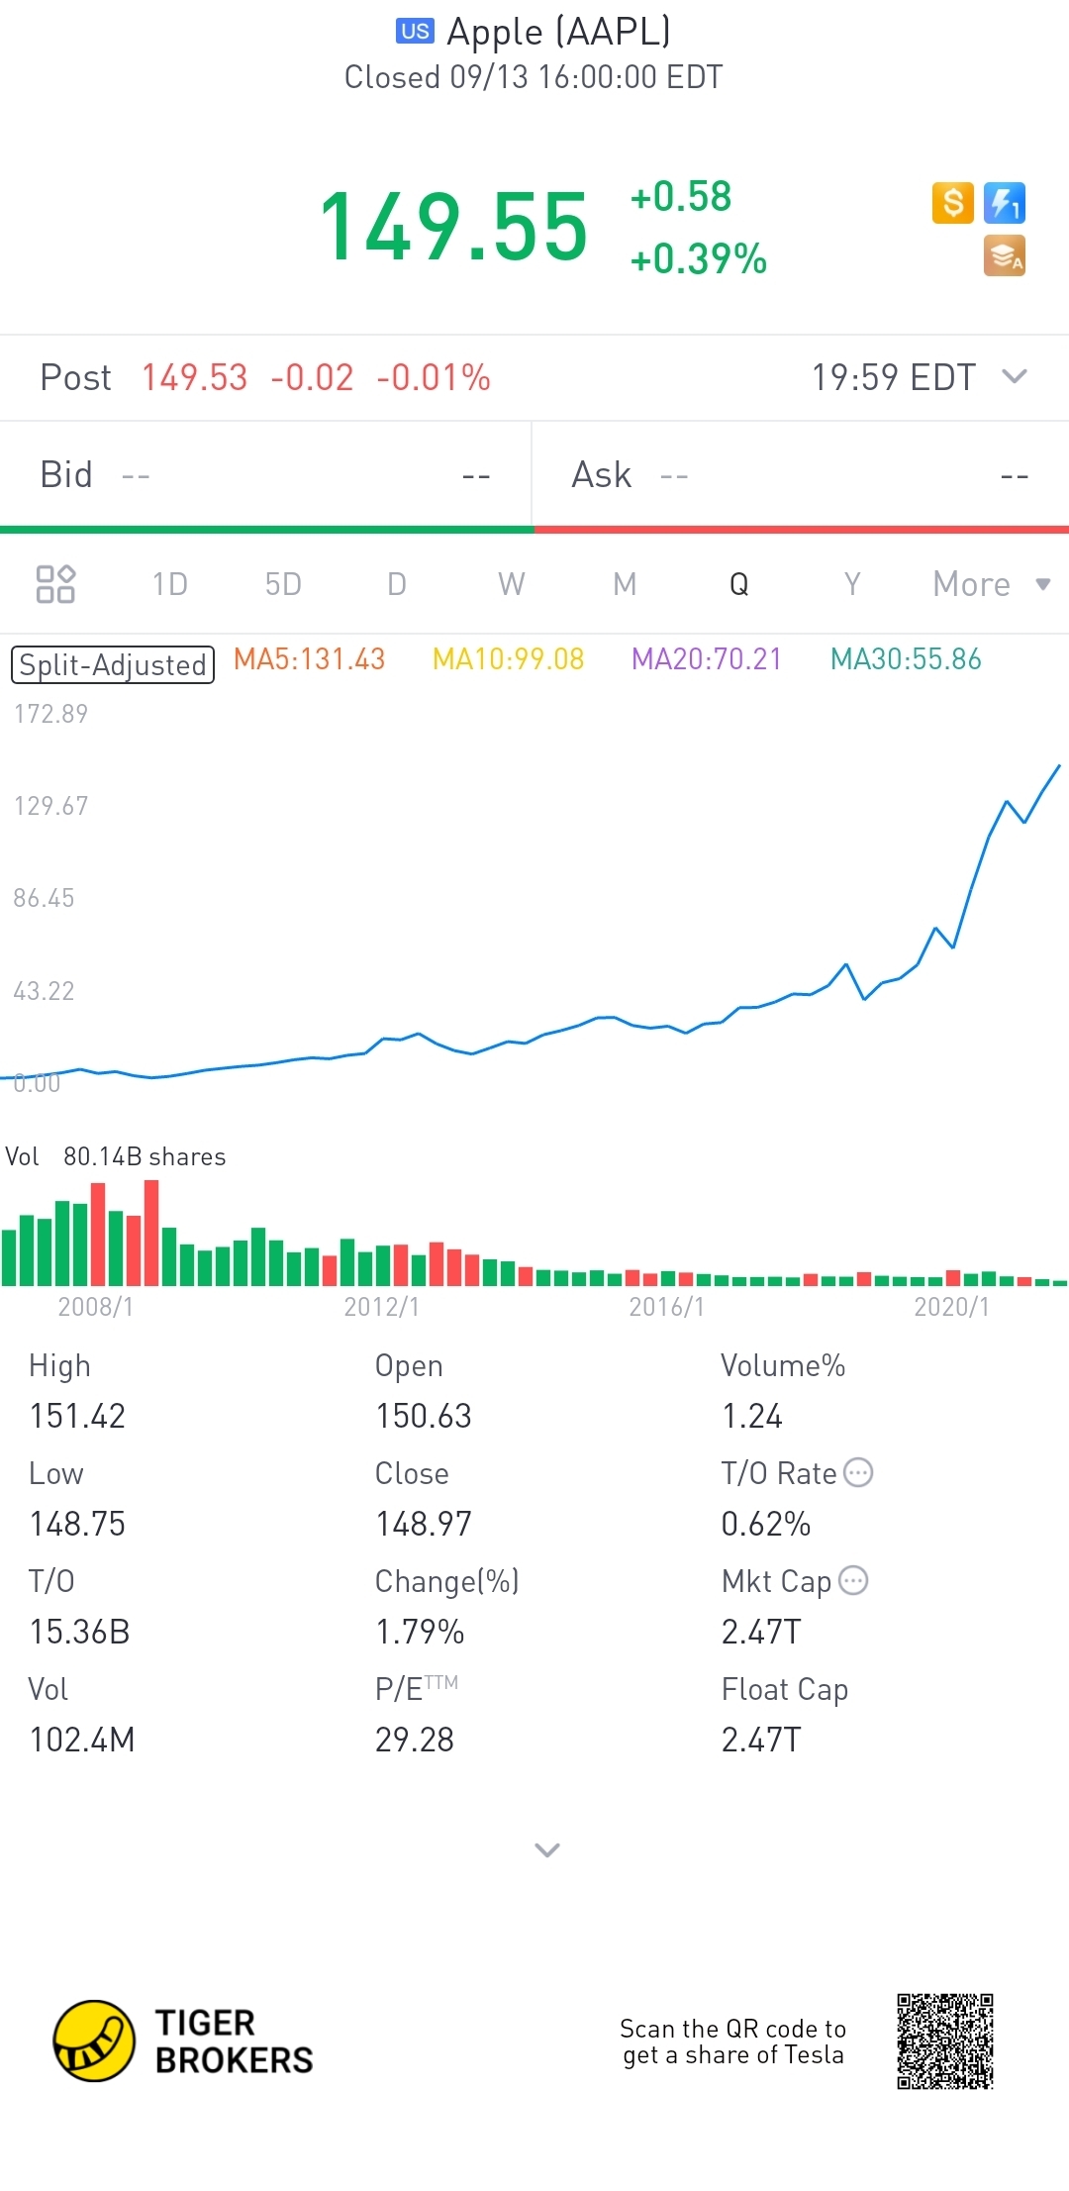Tap the T/O Rate info icon
Image resolution: width=1069 pixels, height=2191 pixels.
point(858,1472)
